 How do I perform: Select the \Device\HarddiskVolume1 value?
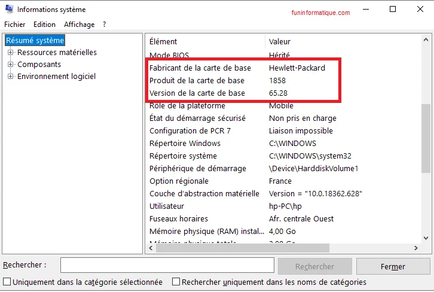314,169
